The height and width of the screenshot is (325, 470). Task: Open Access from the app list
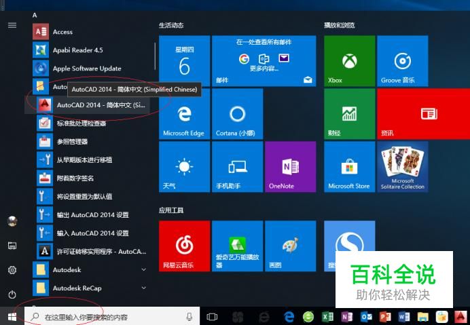[90, 32]
